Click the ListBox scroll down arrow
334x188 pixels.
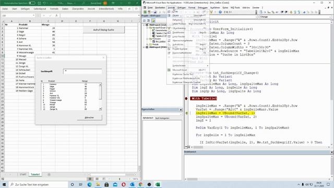click(100, 109)
